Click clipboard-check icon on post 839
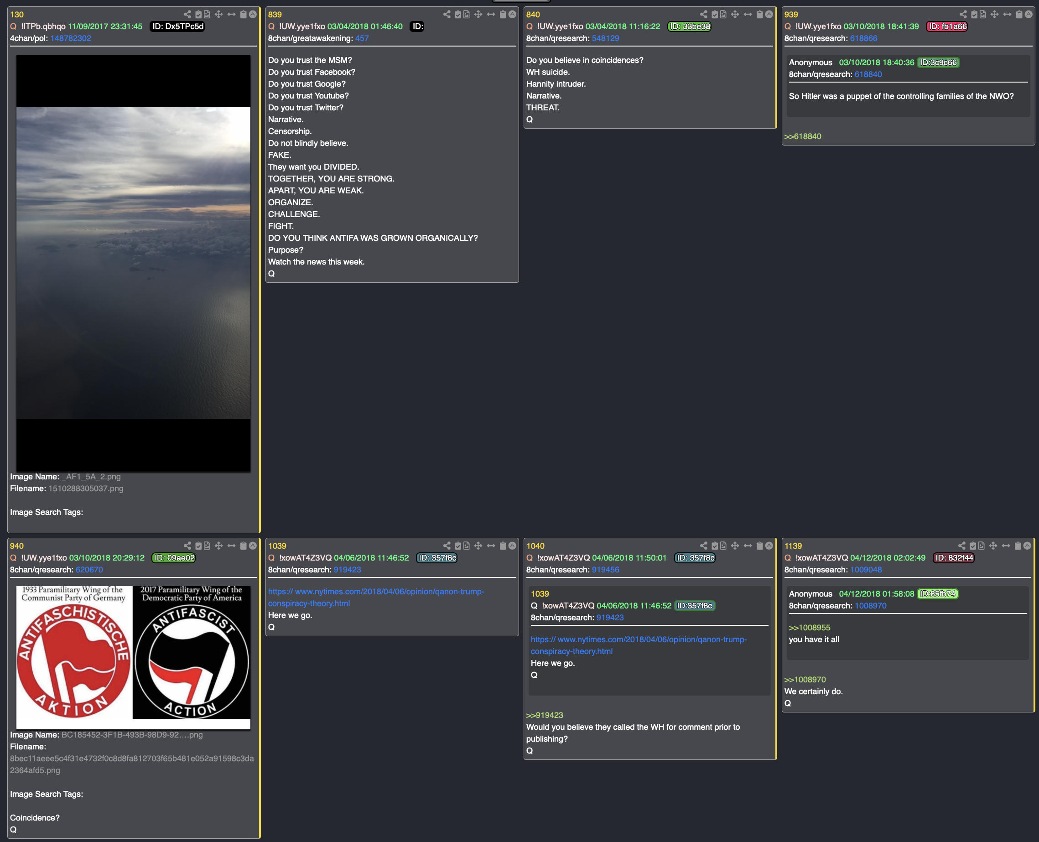Screen dimensions: 1039x842 click(458, 15)
